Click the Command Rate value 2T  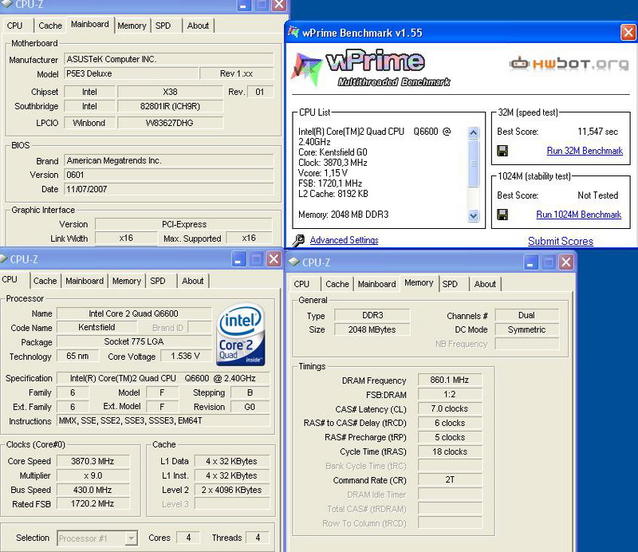(450, 480)
